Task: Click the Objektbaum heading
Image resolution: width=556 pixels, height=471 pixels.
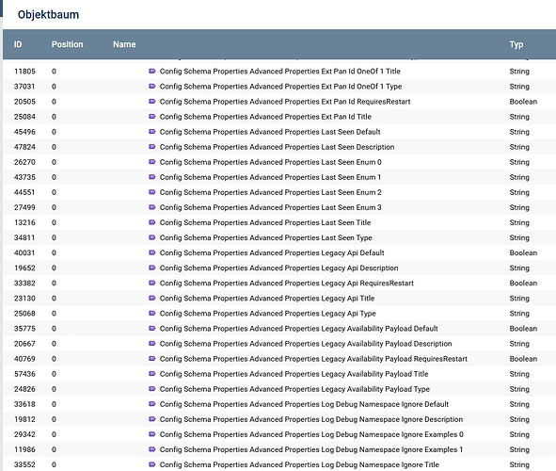Action: [48, 14]
